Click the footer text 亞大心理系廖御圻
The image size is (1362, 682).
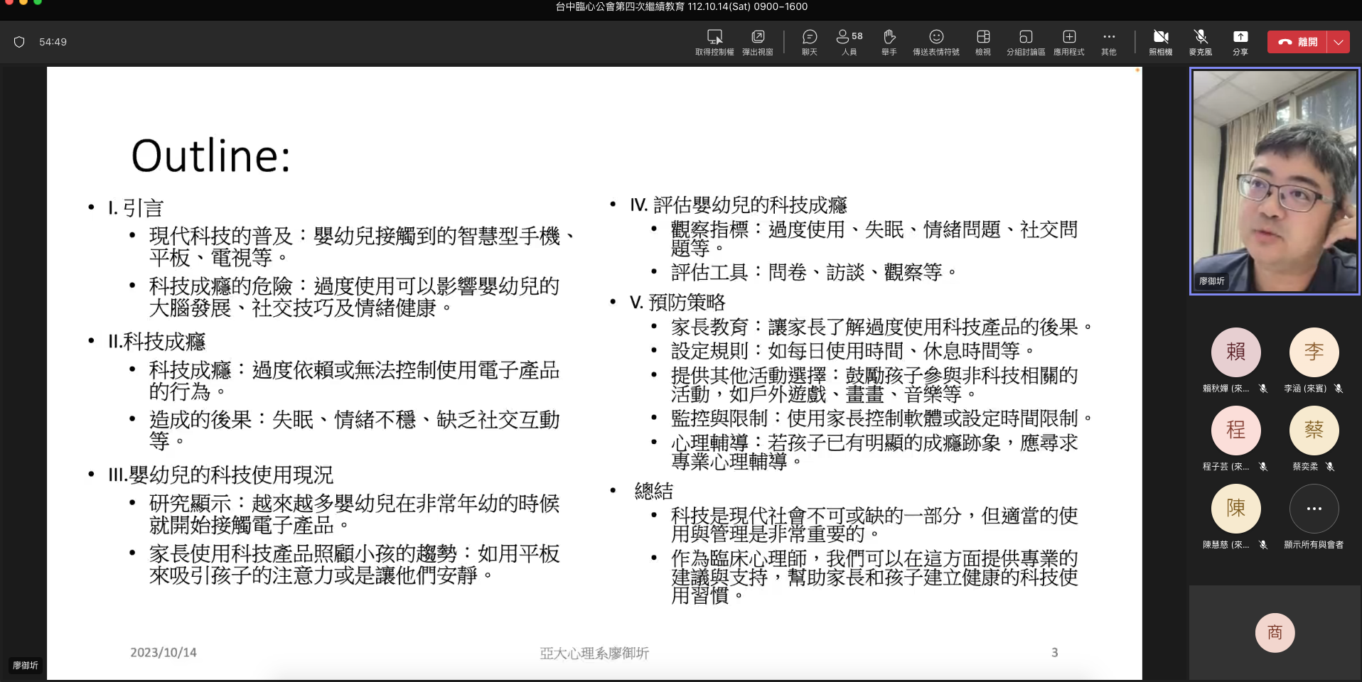click(x=594, y=653)
